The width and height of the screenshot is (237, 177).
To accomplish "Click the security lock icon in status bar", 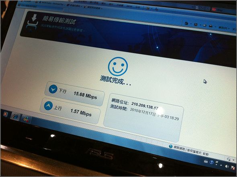I will (x=229, y=159).
